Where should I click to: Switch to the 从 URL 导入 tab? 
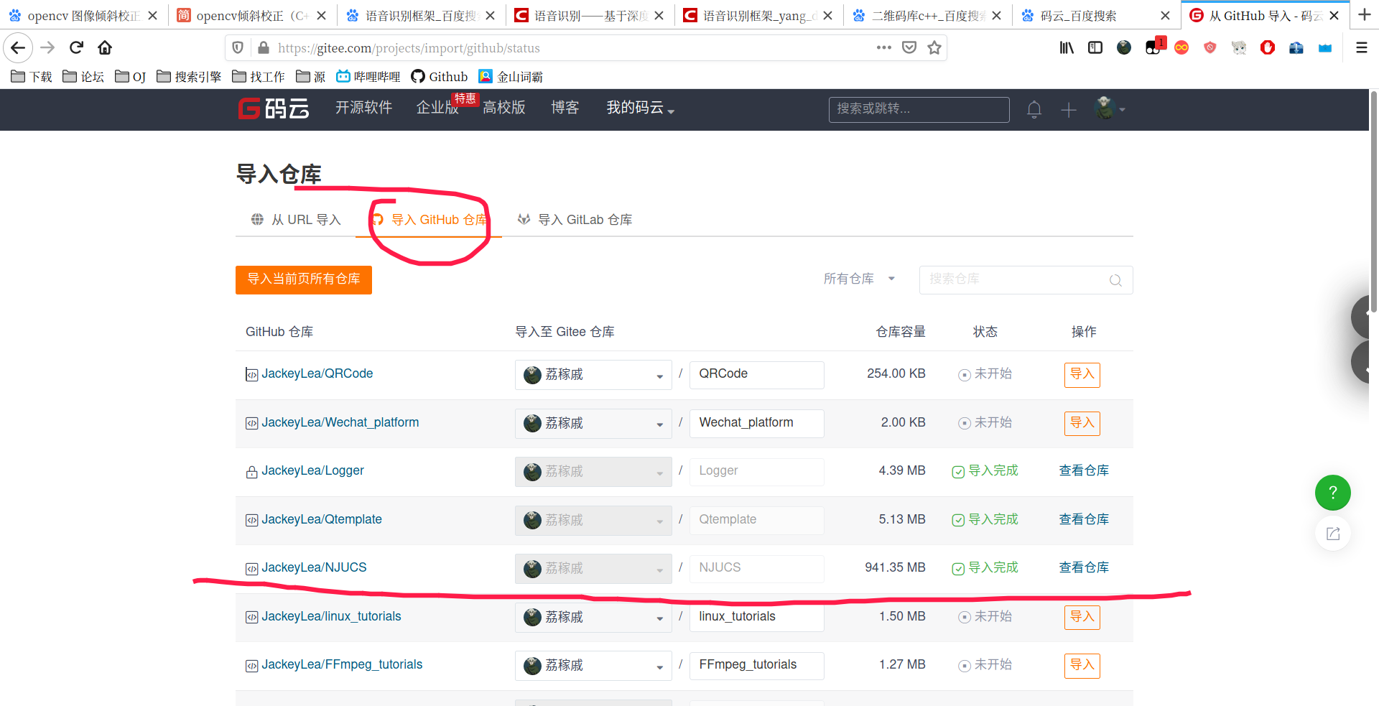pyautogui.click(x=295, y=220)
